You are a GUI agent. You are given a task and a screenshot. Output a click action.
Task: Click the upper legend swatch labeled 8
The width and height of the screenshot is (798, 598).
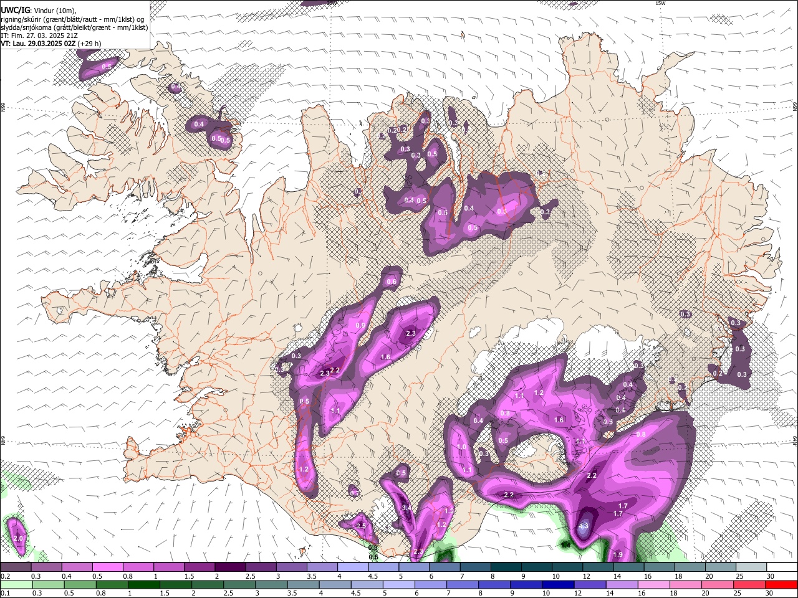tap(506, 567)
